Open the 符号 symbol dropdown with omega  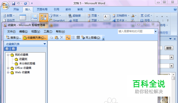(146, 20)
